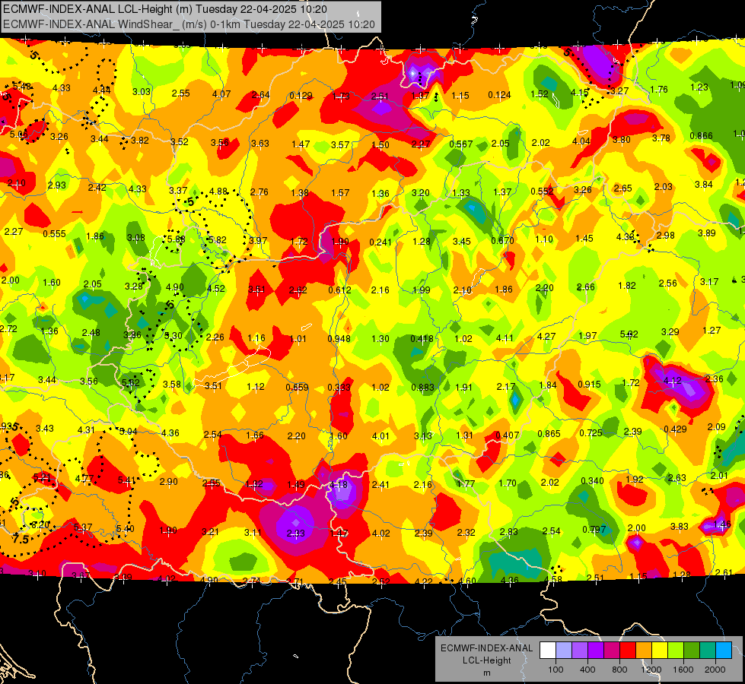Click the light lavender legend swatch
The width and height of the screenshot is (745, 684).
click(564, 651)
